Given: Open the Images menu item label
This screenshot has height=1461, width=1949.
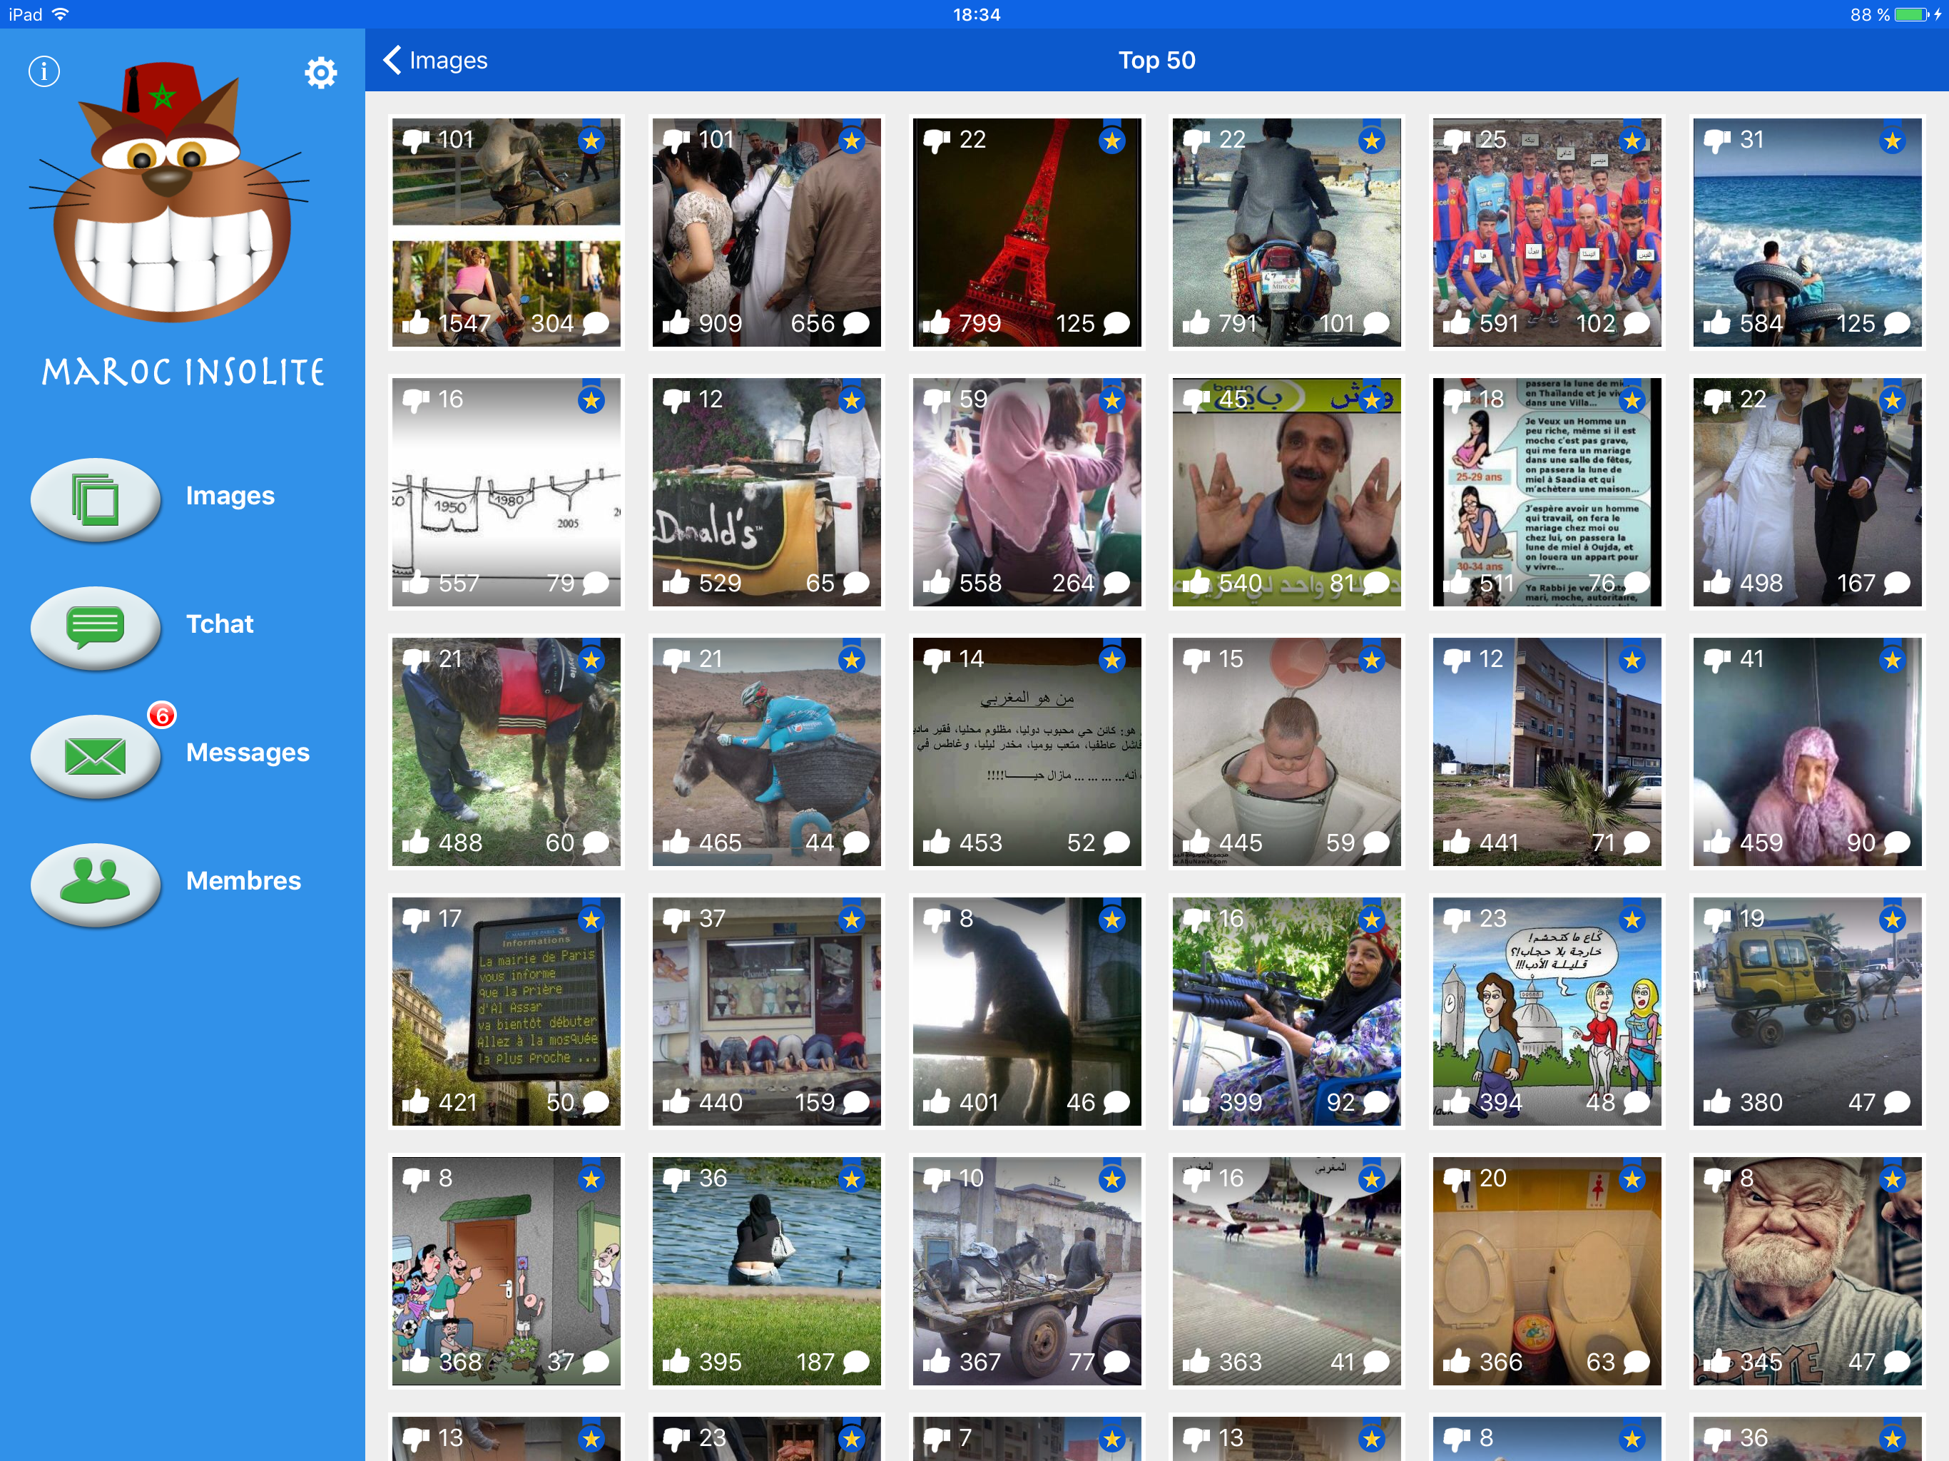Looking at the screenshot, I should coord(230,496).
